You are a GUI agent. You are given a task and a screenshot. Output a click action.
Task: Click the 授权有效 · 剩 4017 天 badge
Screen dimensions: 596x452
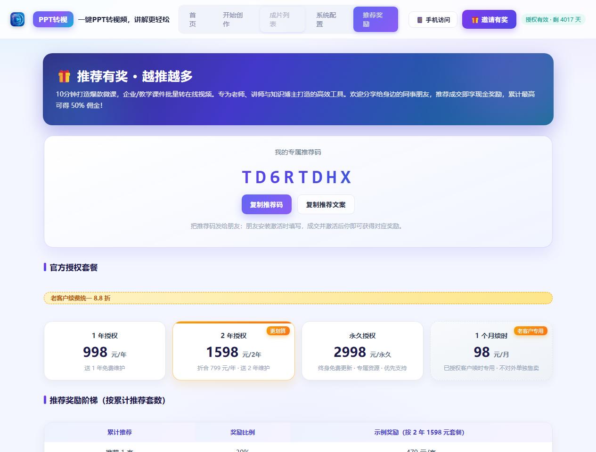pos(553,19)
